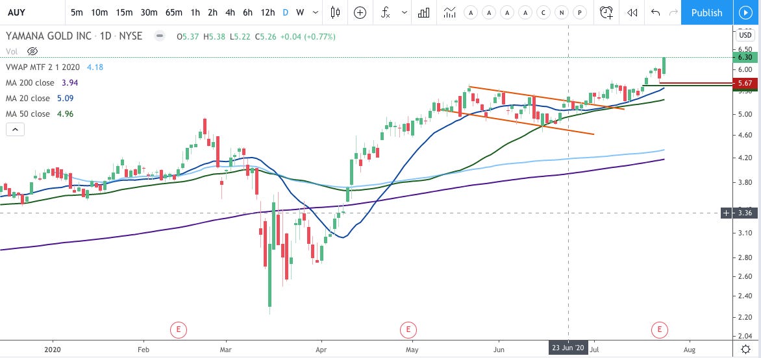Expand the indicators favorites dropdown arrow
Screen dimensions: 761x358
tap(405, 12)
